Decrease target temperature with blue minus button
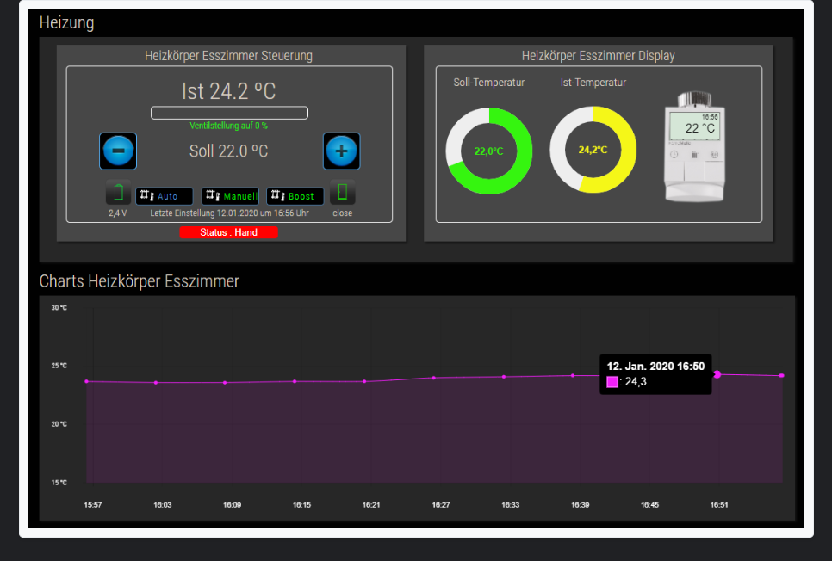This screenshot has width=832, height=561. coord(118,151)
